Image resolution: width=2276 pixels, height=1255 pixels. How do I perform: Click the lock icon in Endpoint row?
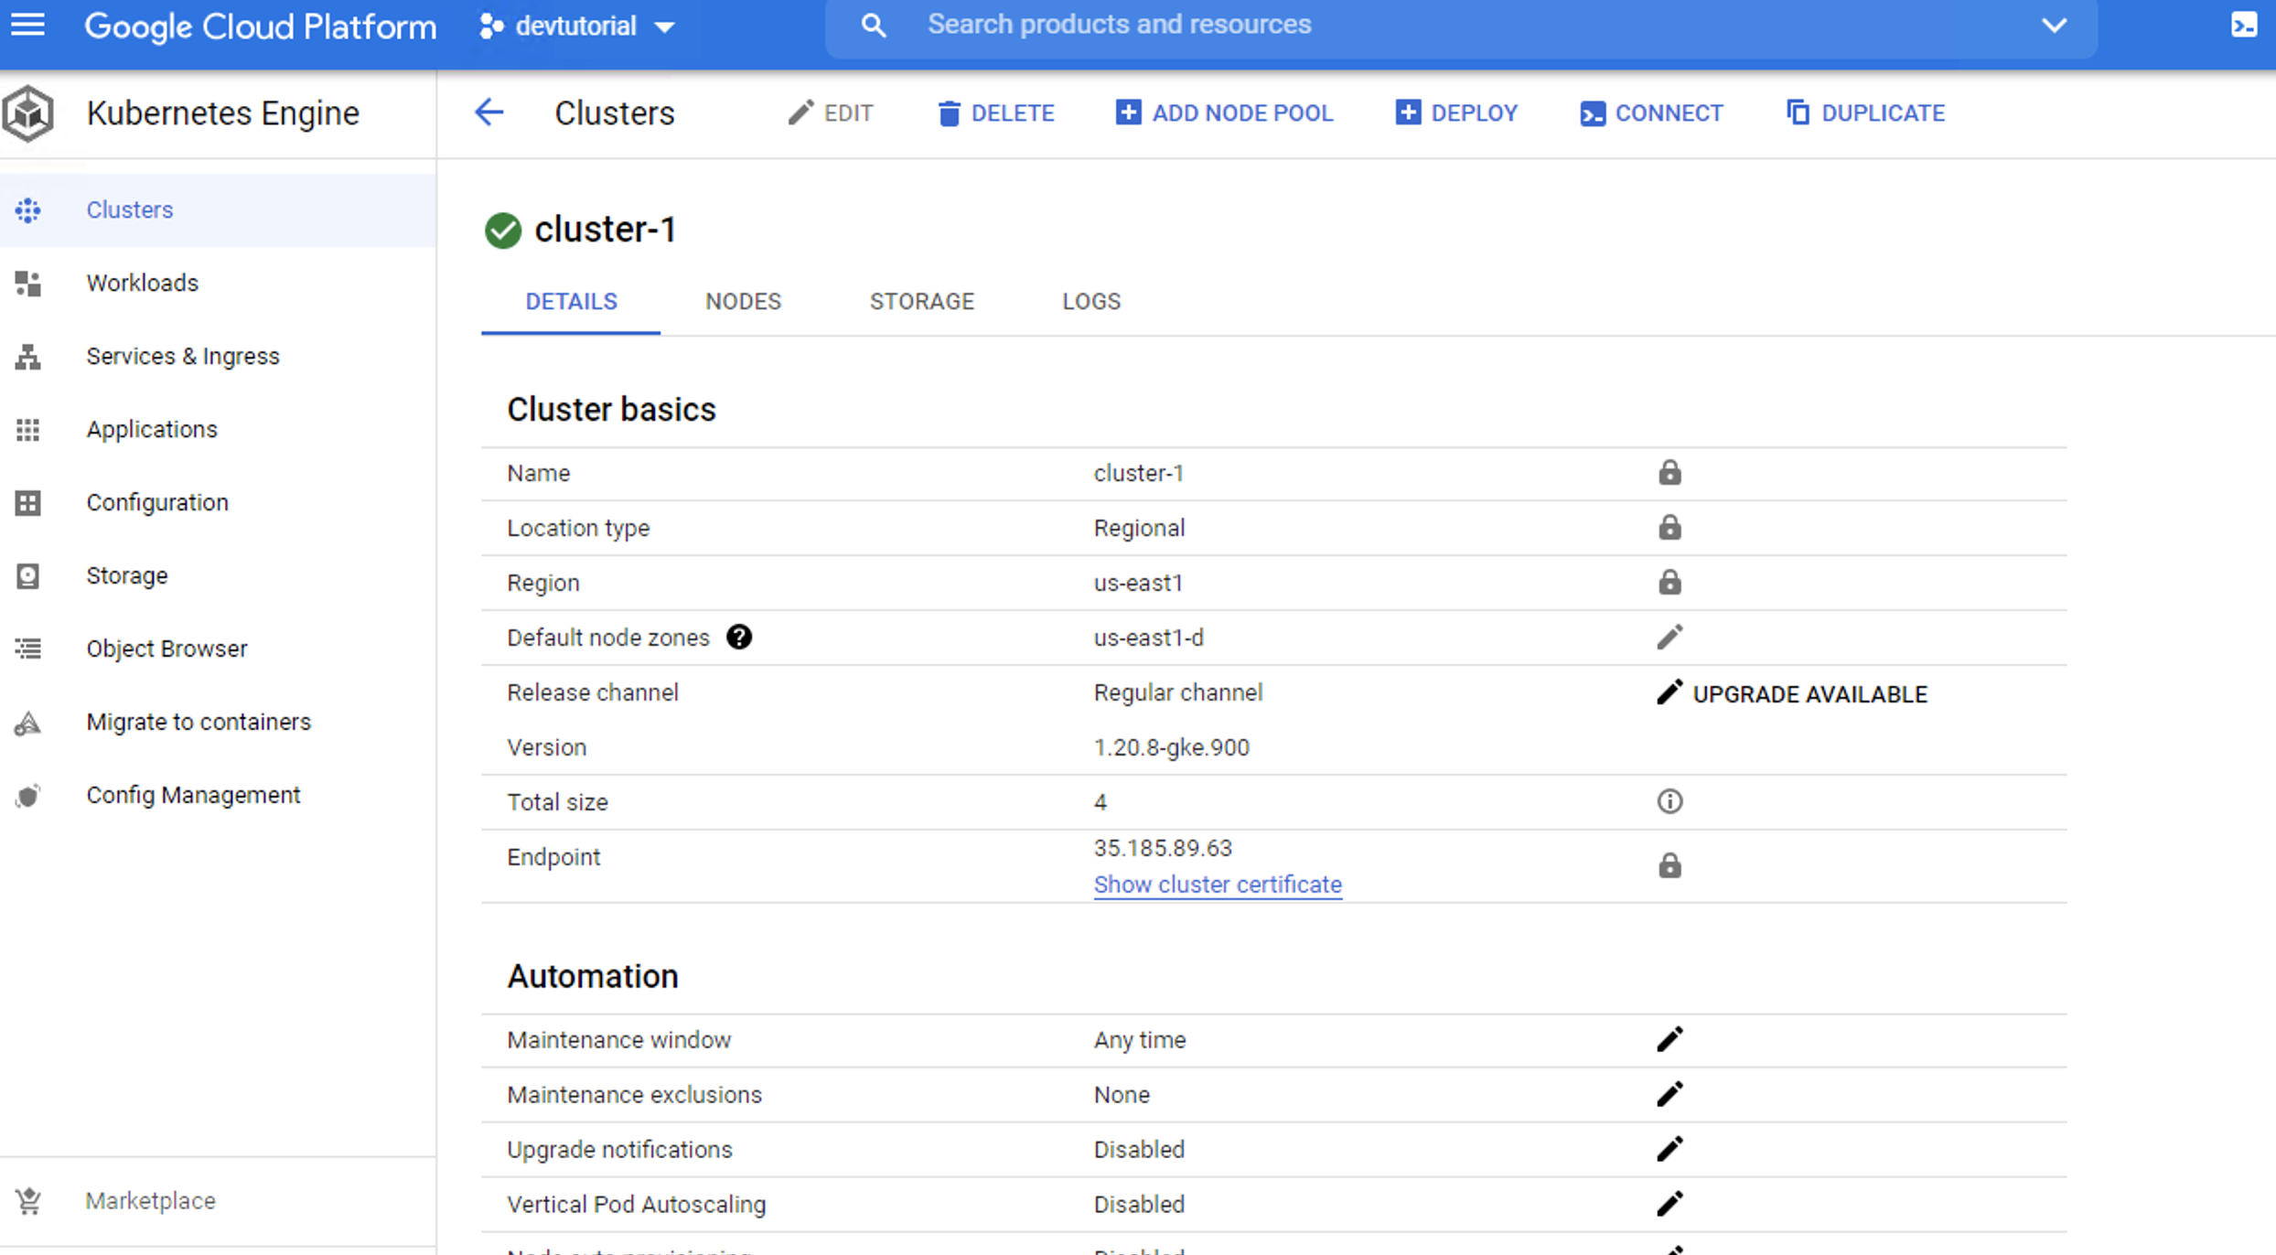[1669, 865]
